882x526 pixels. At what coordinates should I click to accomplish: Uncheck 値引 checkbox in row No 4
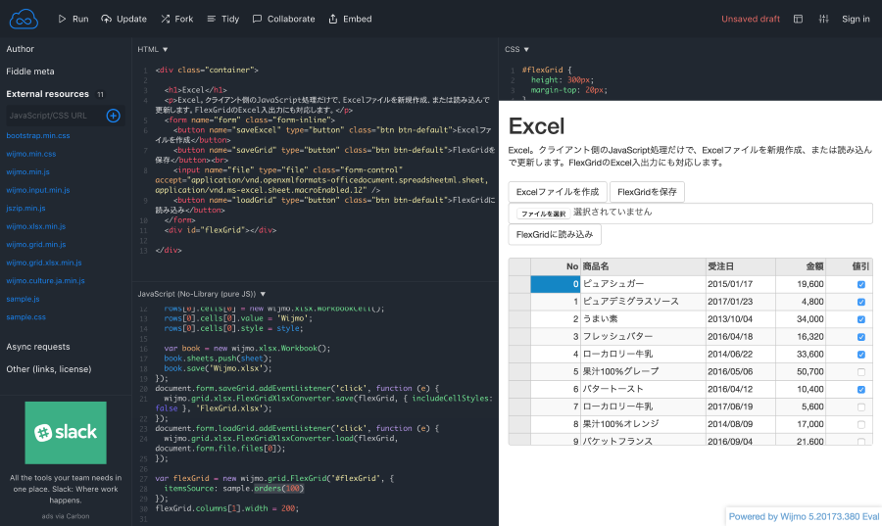(861, 355)
